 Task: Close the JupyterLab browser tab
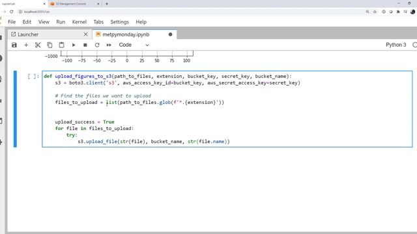44,4
